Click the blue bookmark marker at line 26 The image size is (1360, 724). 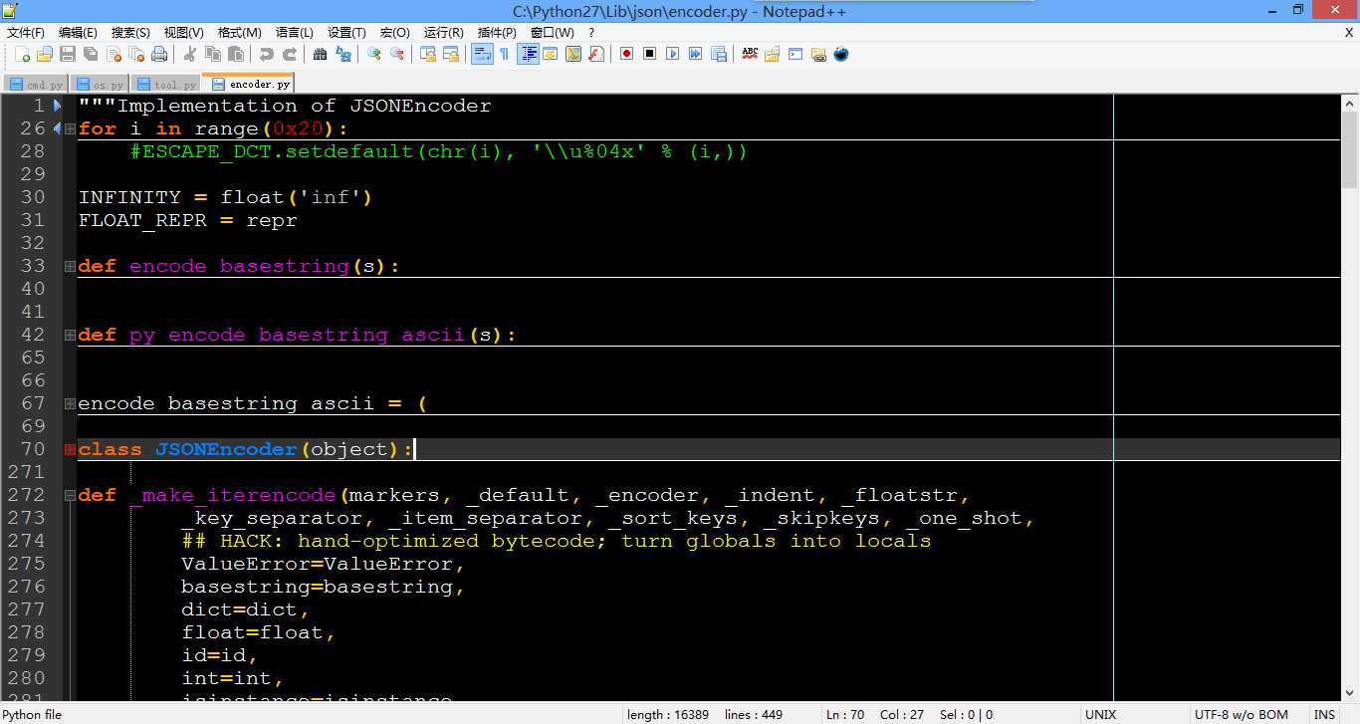click(x=56, y=128)
